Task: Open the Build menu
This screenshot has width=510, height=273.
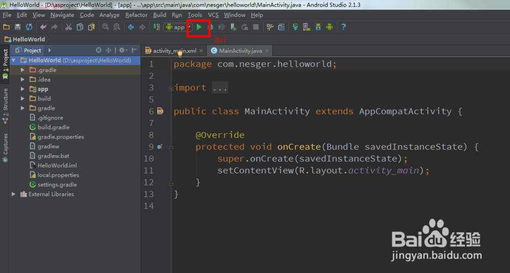Action: [x=159, y=15]
